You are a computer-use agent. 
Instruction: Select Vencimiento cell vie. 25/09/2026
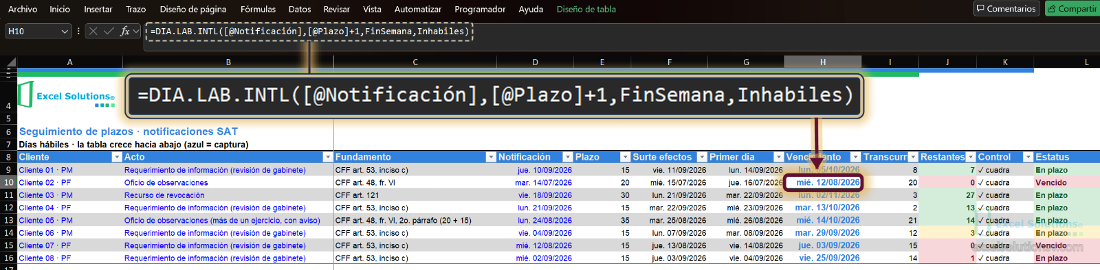point(823,258)
